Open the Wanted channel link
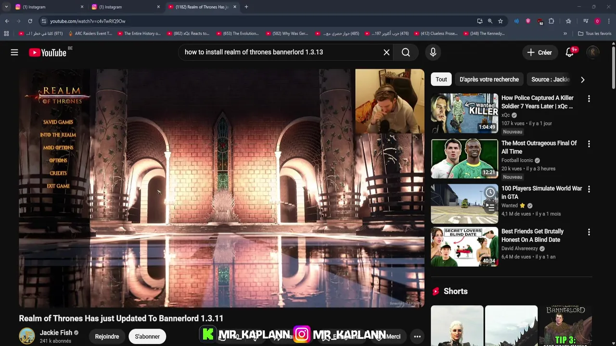The image size is (616, 346). 510,206
